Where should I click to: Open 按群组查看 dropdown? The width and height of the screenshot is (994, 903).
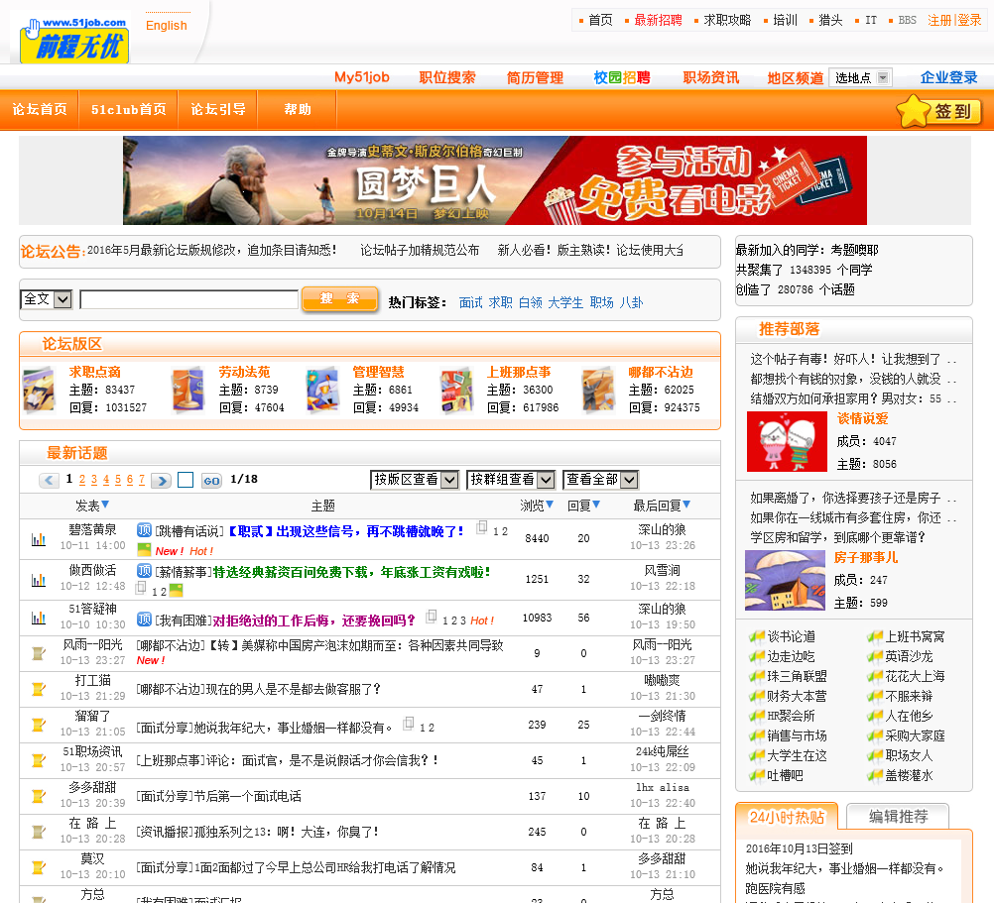511,480
